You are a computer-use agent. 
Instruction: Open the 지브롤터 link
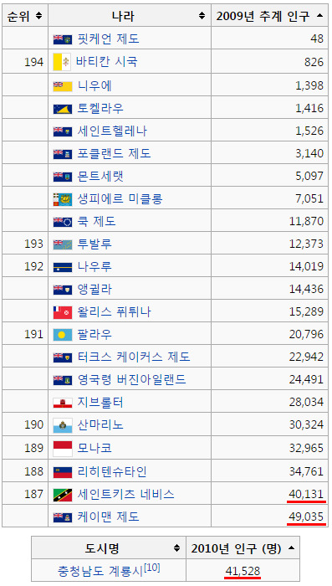click(x=100, y=403)
